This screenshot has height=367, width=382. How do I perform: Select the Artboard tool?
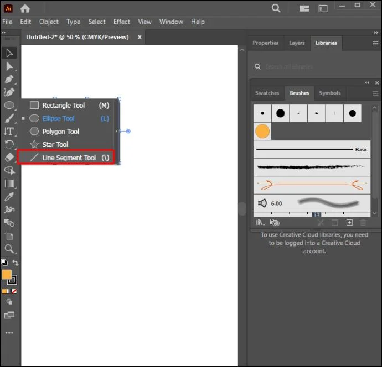click(9, 235)
